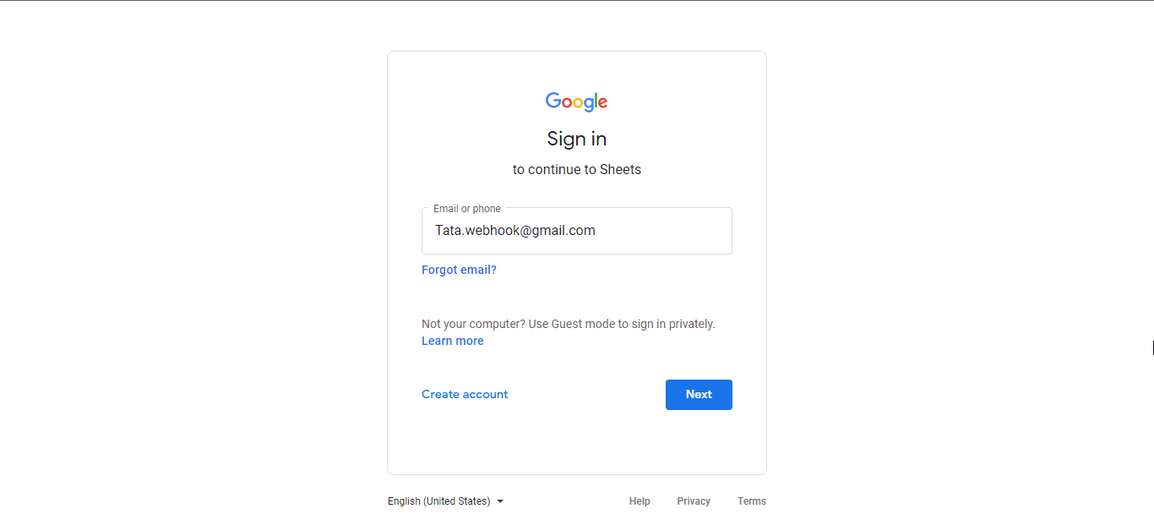Image resolution: width=1154 pixels, height=525 pixels.
Task: Click the "to continue to Sheets" subtitle
Action: click(577, 169)
